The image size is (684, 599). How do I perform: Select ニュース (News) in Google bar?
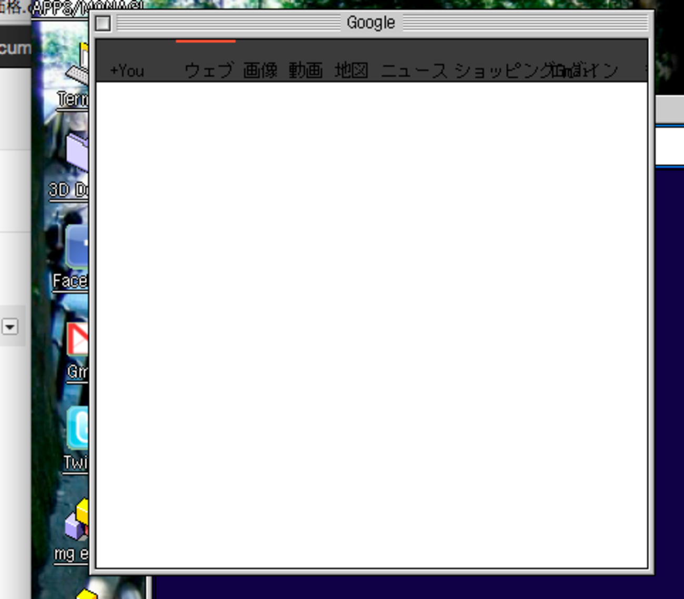pyautogui.click(x=414, y=71)
